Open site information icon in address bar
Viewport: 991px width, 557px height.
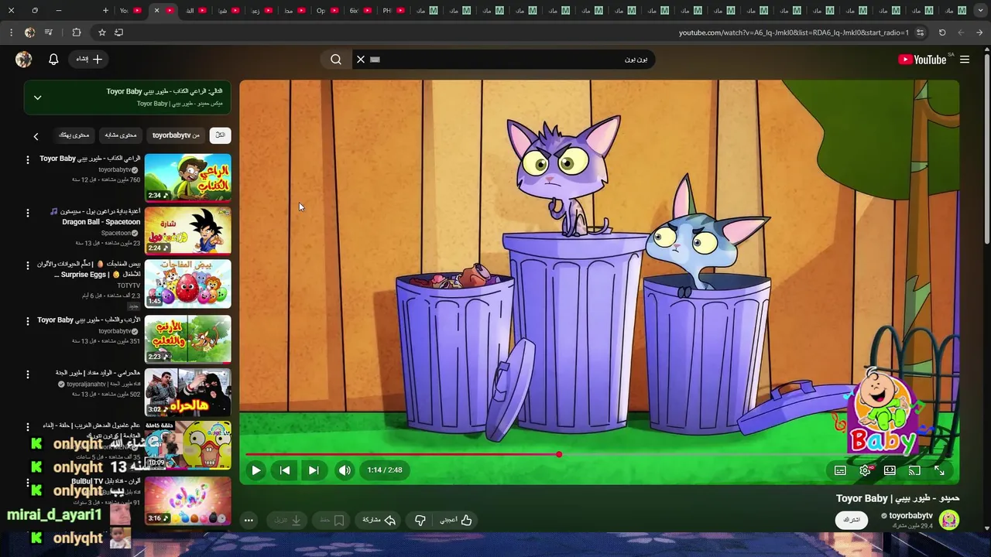coord(920,32)
